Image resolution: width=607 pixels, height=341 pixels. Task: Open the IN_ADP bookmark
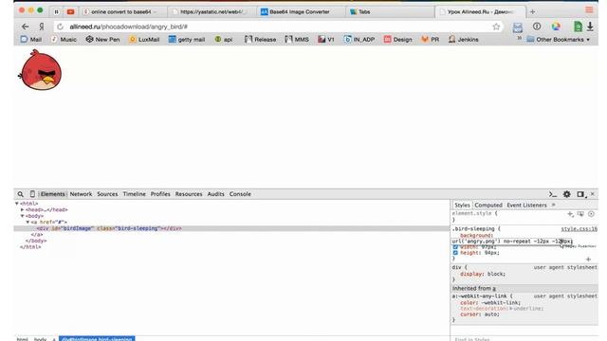tap(359, 40)
